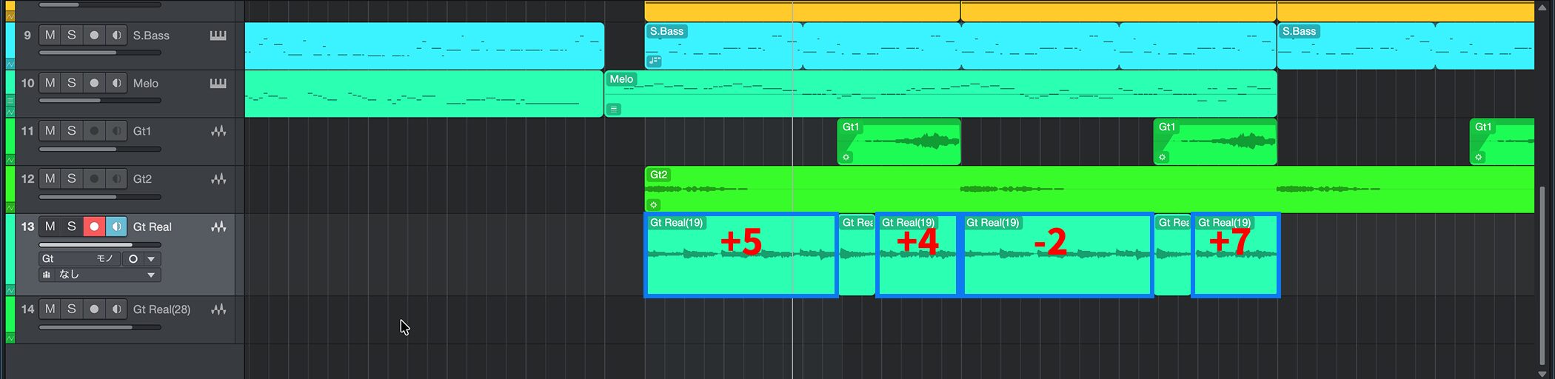Select the Gt Real(28) track name
The image size is (1555, 379).
click(x=161, y=309)
